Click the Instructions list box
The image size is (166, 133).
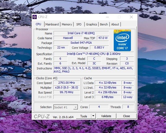point(94,70)
